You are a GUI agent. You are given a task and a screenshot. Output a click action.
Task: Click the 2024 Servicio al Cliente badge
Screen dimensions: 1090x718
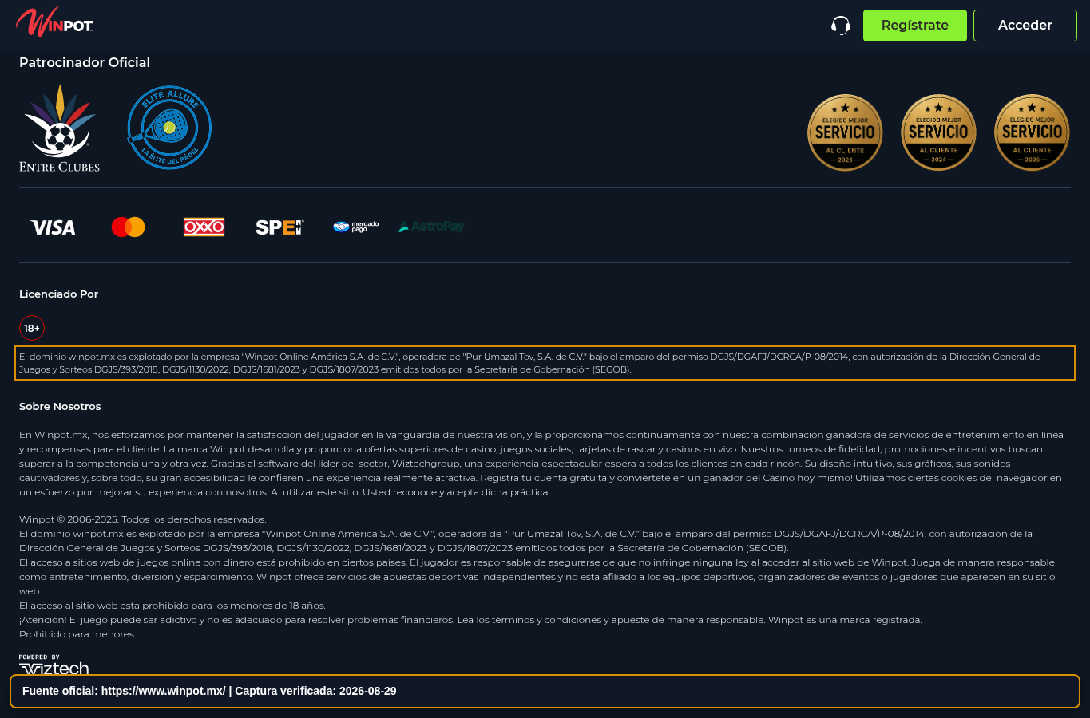point(938,132)
